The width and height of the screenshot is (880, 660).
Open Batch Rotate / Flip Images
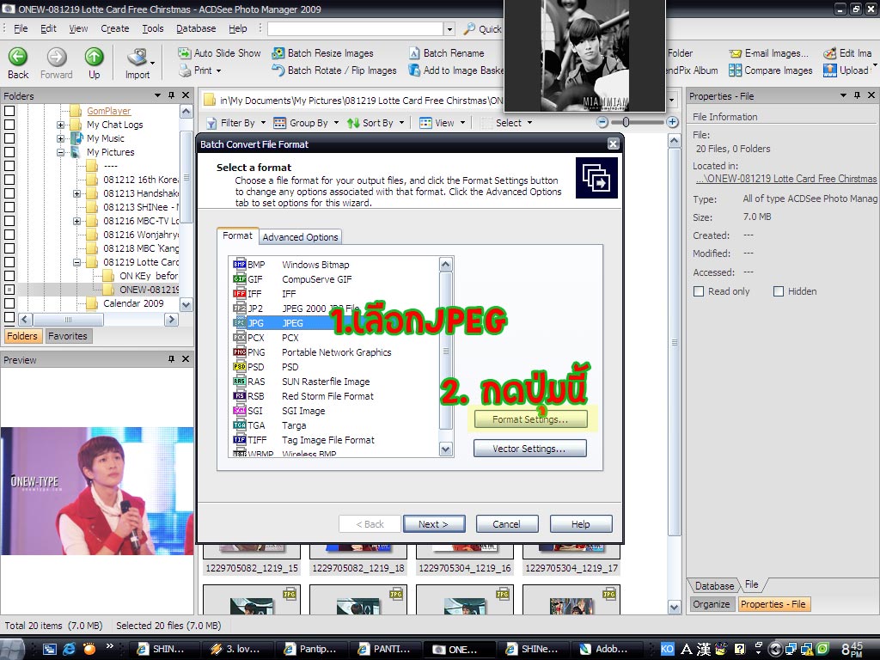[334, 70]
